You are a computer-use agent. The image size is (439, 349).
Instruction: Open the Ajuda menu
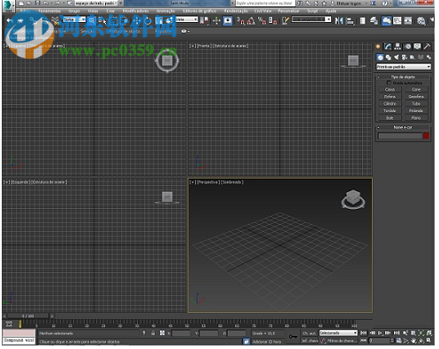331,11
